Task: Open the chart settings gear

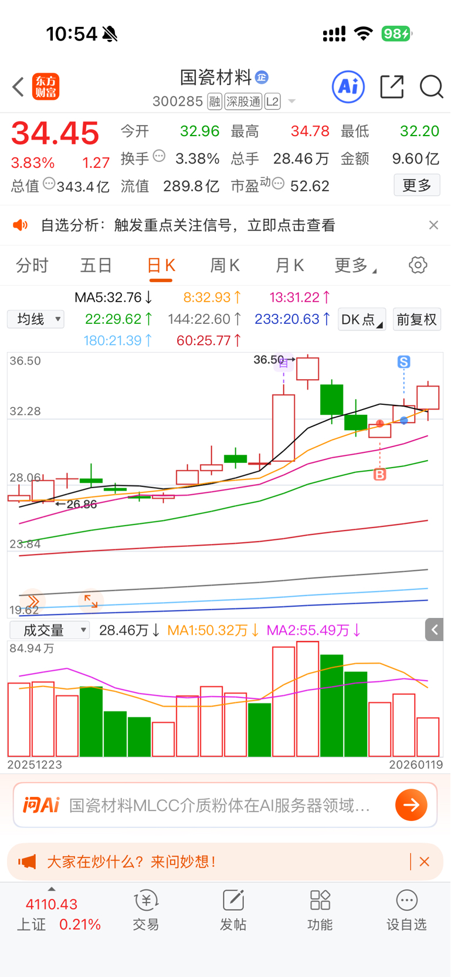Action: click(x=418, y=265)
